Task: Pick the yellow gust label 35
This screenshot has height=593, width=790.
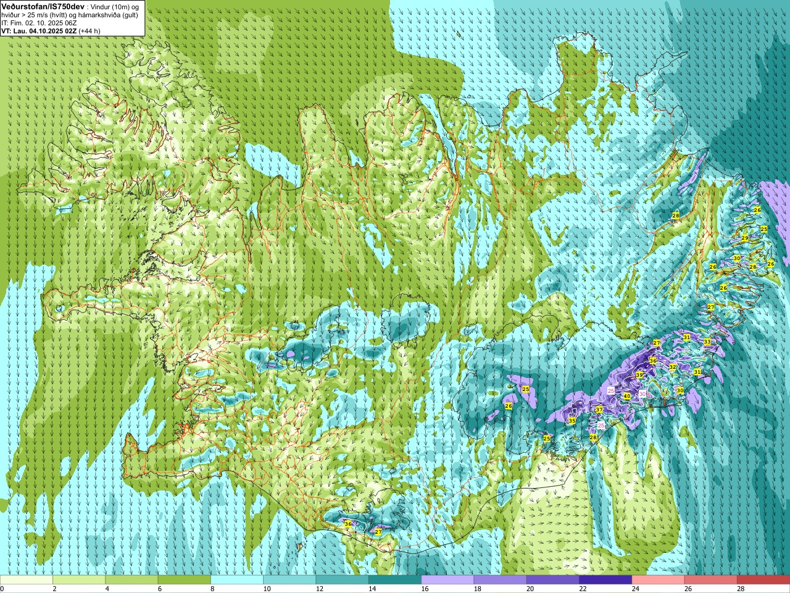Action: [572, 421]
